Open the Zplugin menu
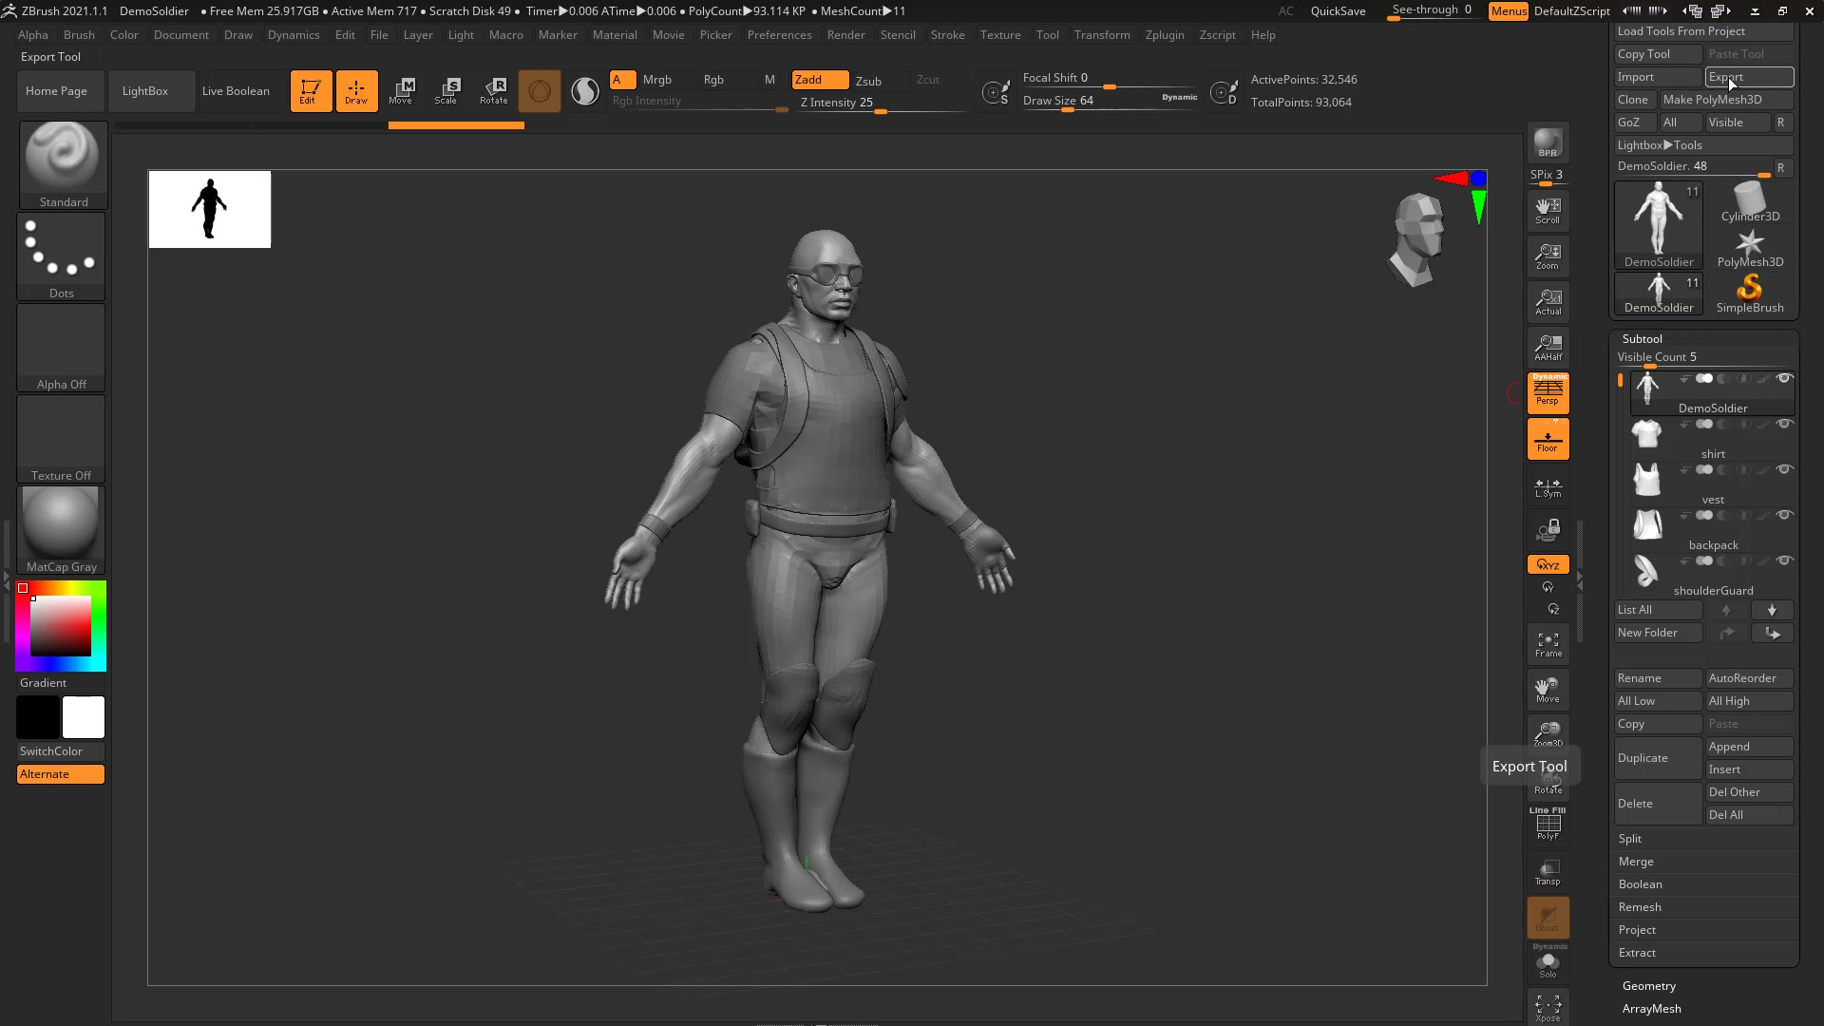The image size is (1824, 1026). pos(1165,35)
